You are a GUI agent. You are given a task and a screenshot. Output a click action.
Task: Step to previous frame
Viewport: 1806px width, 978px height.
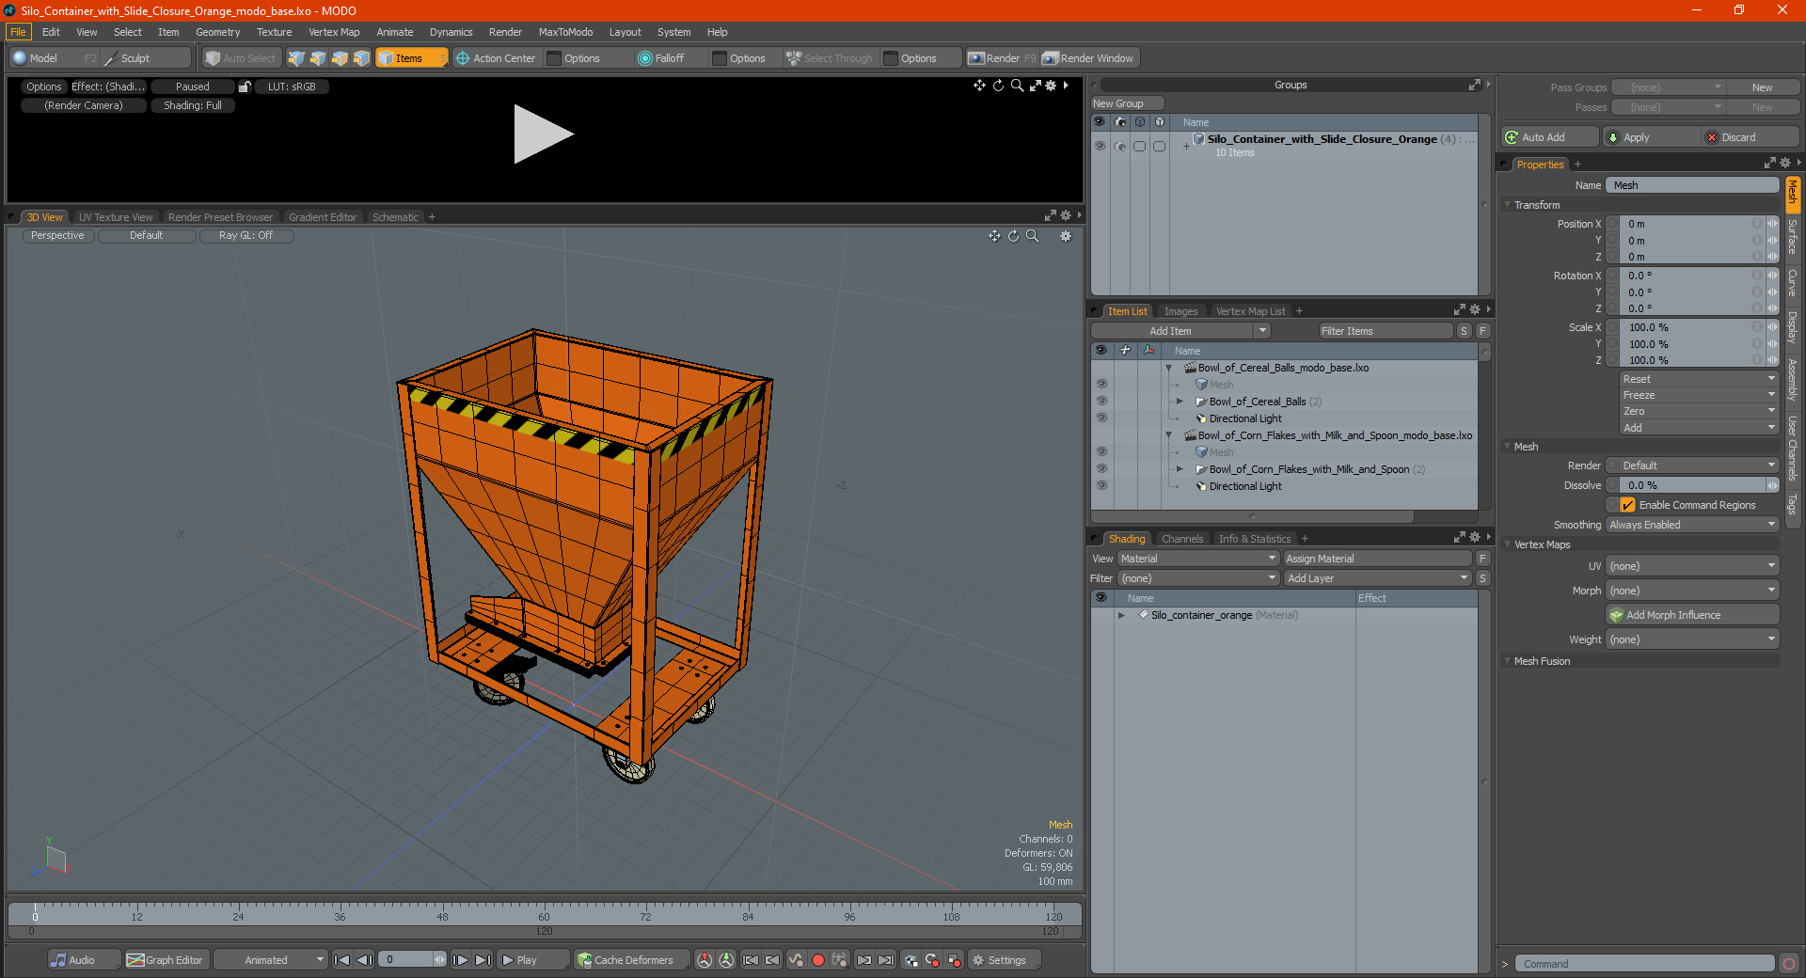click(x=365, y=960)
